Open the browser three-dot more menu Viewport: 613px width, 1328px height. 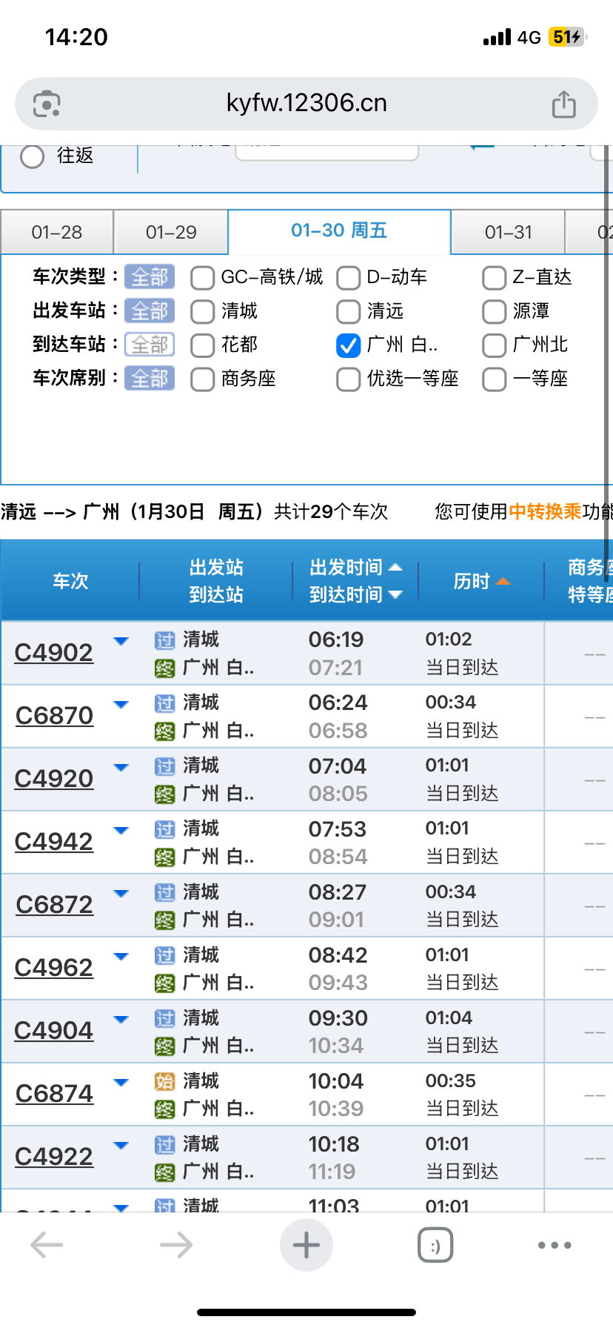[555, 1245]
